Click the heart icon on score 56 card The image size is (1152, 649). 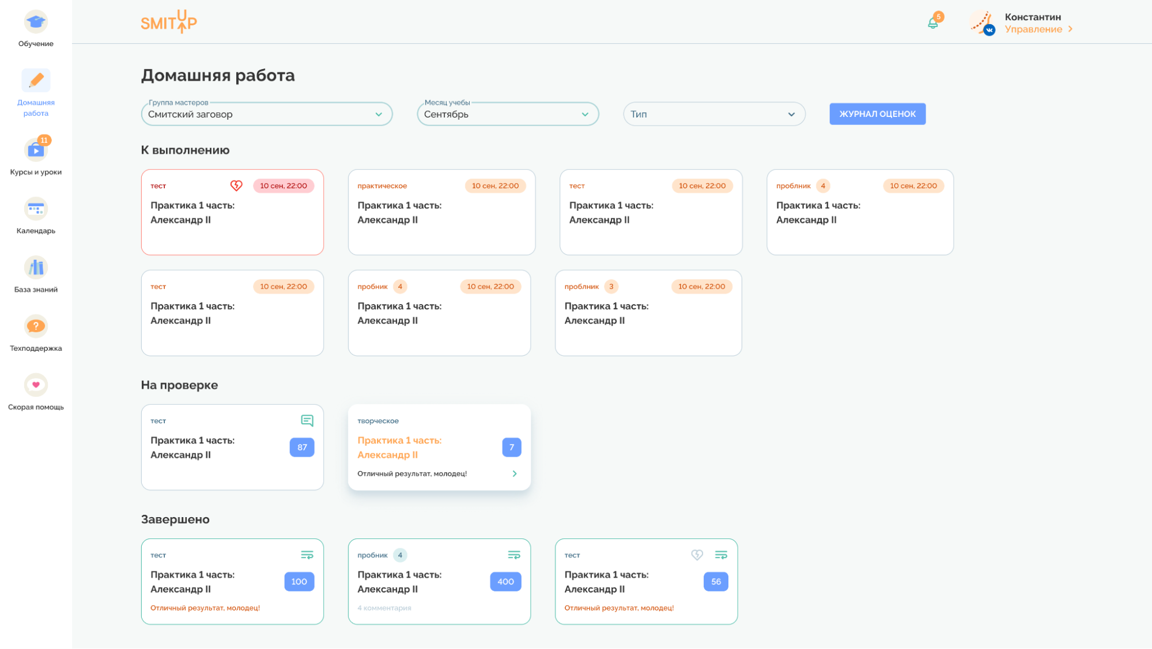pyautogui.click(x=697, y=555)
